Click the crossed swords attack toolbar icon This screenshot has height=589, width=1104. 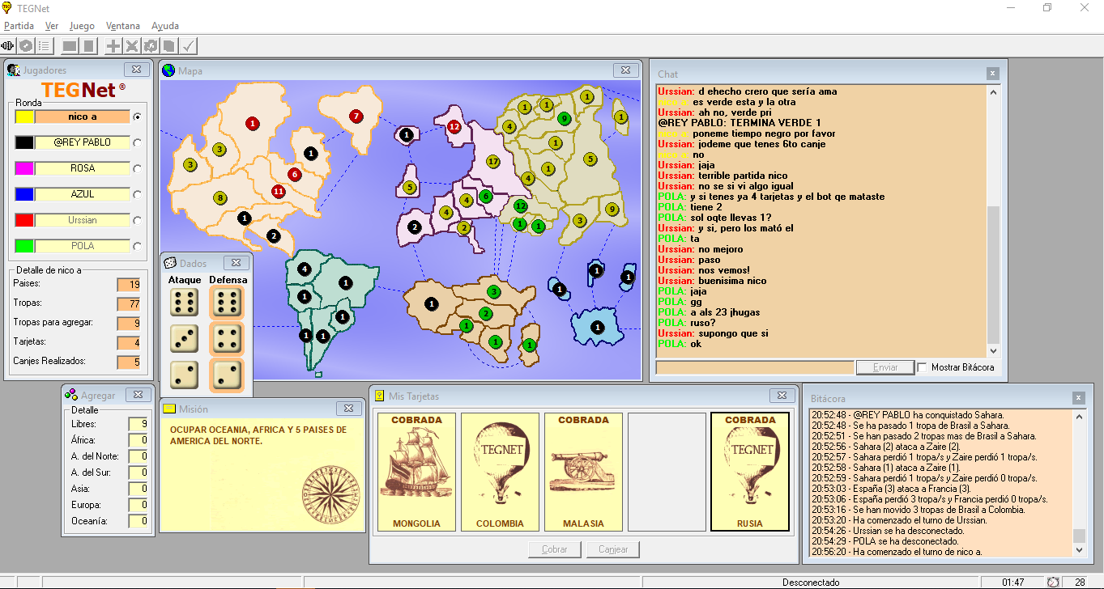[132, 46]
